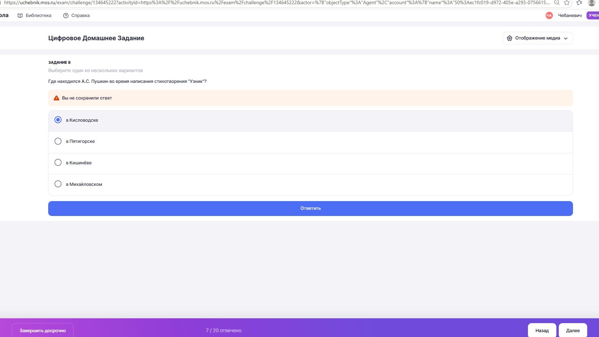Click the media display gear icon

pos(510,38)
